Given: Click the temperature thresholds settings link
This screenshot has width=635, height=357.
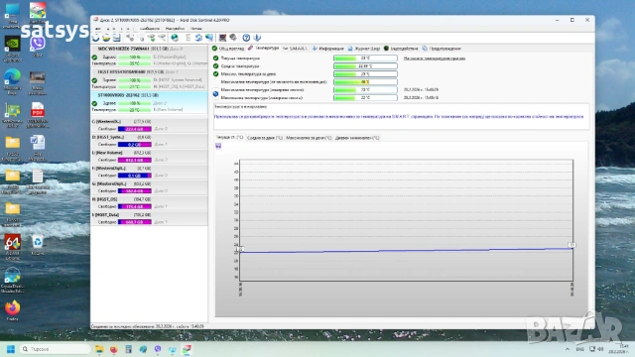Looking at the screenshot, I should [435, 59].
